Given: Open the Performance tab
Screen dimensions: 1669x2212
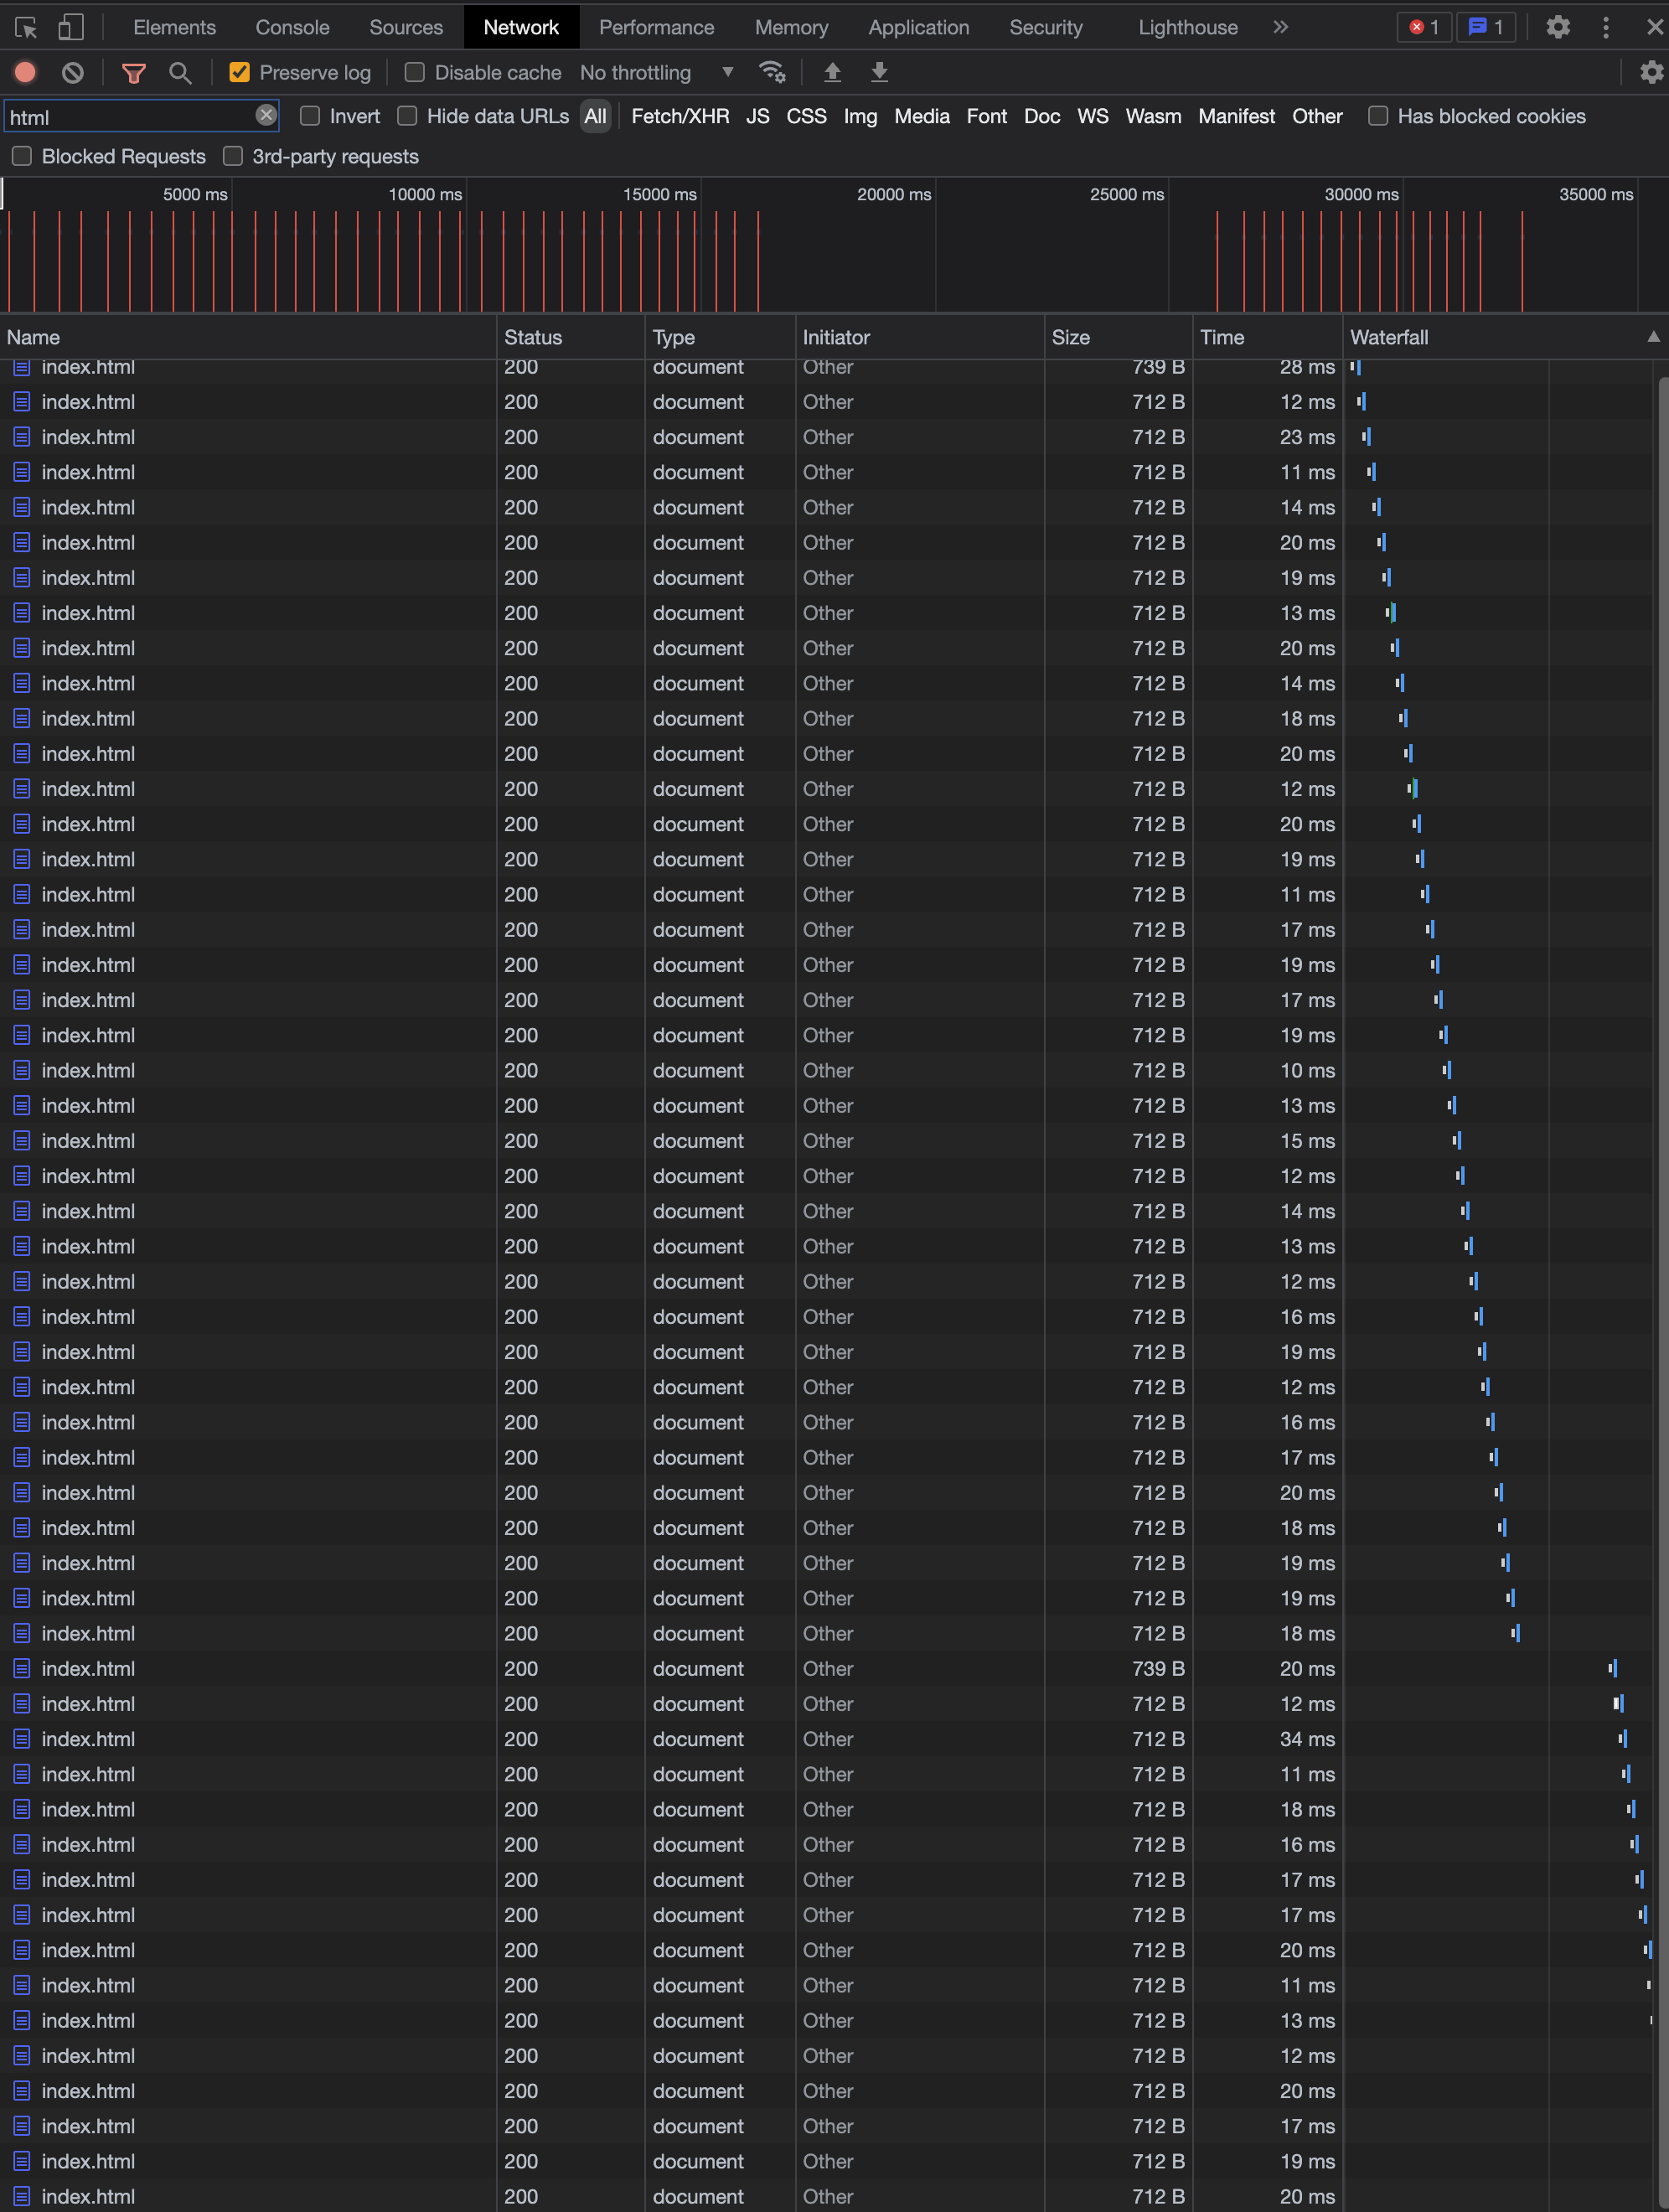Looking at the screenshot, I should (x=656, y=27).
